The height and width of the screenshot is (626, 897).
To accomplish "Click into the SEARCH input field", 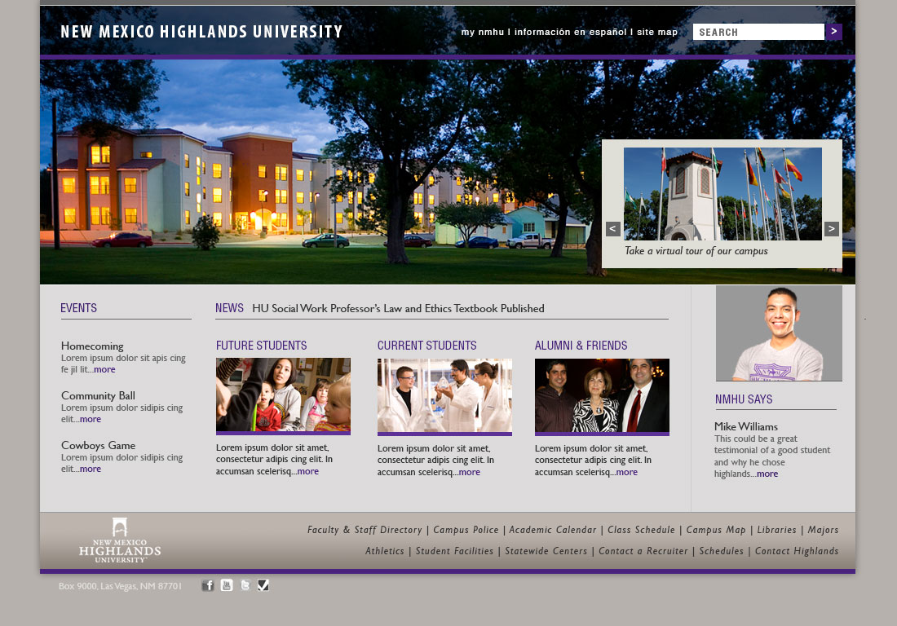I will click(x=758, y=32).
